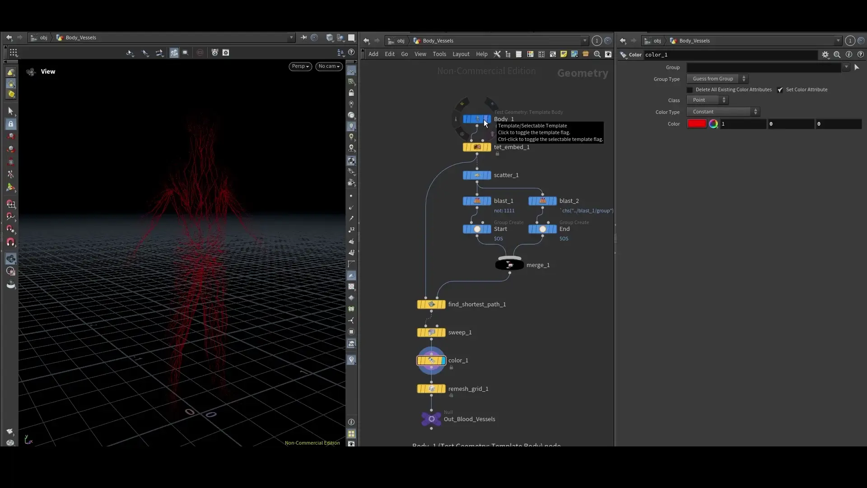Select the View tool at top of viewport stowbar
Image resolution: width=867 pixels, height=488 pixels.
352,70
